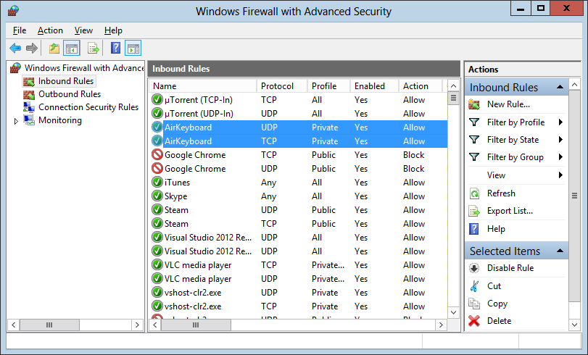588x355 pixels.
Task: Open the Filter by Profile submenu arrow
Action: [x=560, y=122]
